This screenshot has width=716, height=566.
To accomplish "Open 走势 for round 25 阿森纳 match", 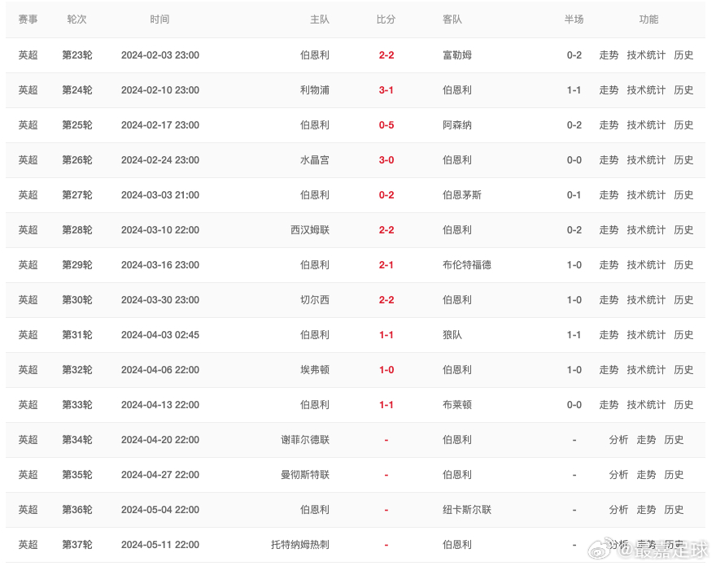I will click(x=609, y=125).
